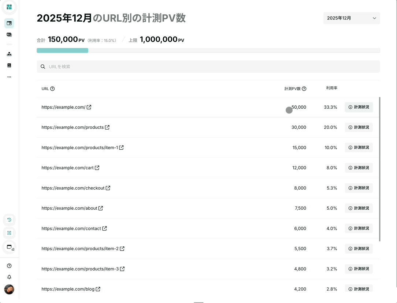Viewport: 397px width, 303px height.
Task: Open external link icon for https://example.com/
Action: pyautogui.click(x=89, y=107)
